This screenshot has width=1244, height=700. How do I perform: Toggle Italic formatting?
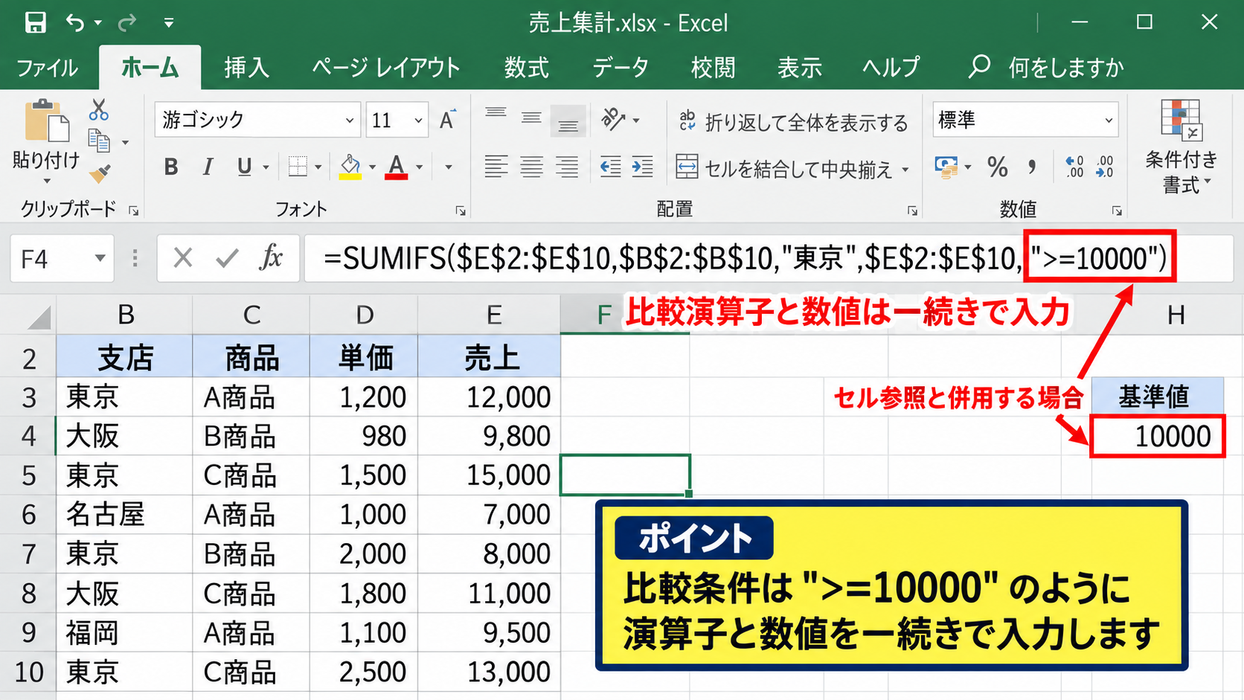point(208,167)
